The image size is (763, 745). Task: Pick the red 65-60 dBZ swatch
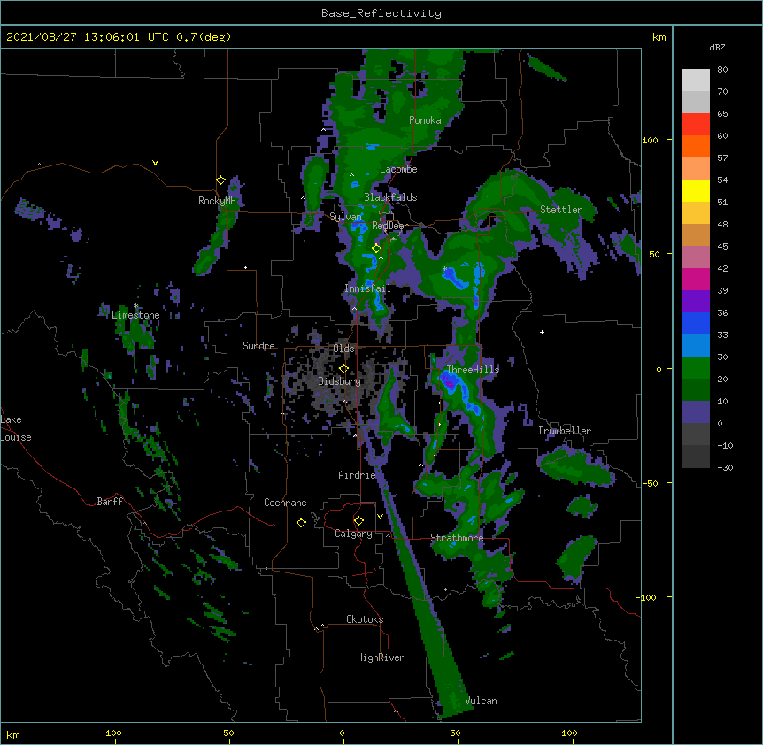point(696,124)
